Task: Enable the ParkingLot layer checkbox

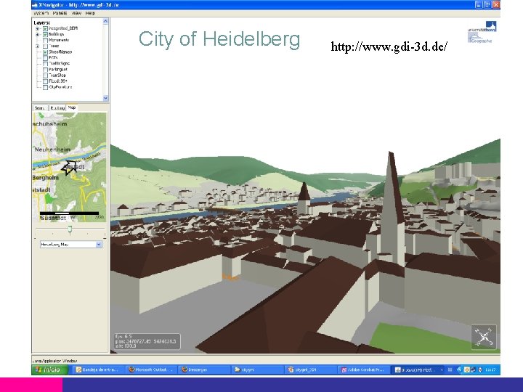Action: point(45,70)
